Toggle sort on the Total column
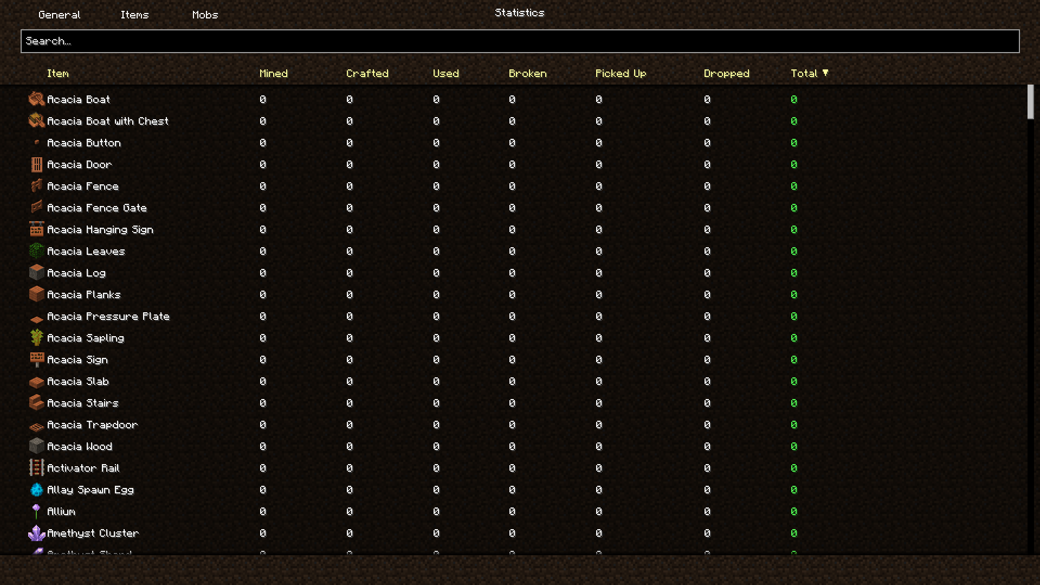The height and width of the screenshot is (585, 1040). click(804, 73)
